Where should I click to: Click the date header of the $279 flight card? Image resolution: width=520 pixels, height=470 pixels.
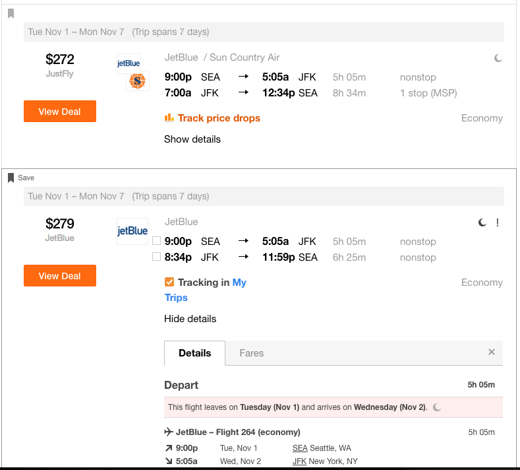[x=264, y=196]
